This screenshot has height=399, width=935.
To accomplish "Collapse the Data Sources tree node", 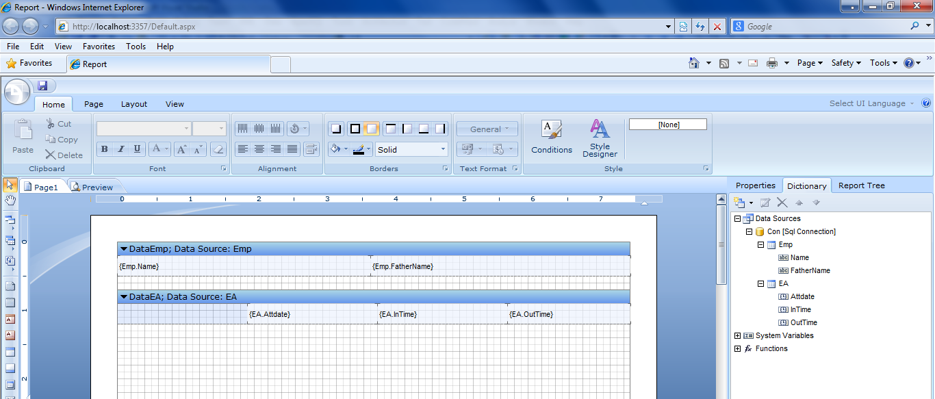I will (x=737, y=219).
